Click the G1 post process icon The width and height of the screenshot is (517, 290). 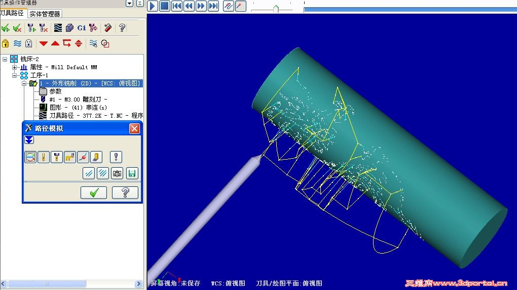click(82, 28)
